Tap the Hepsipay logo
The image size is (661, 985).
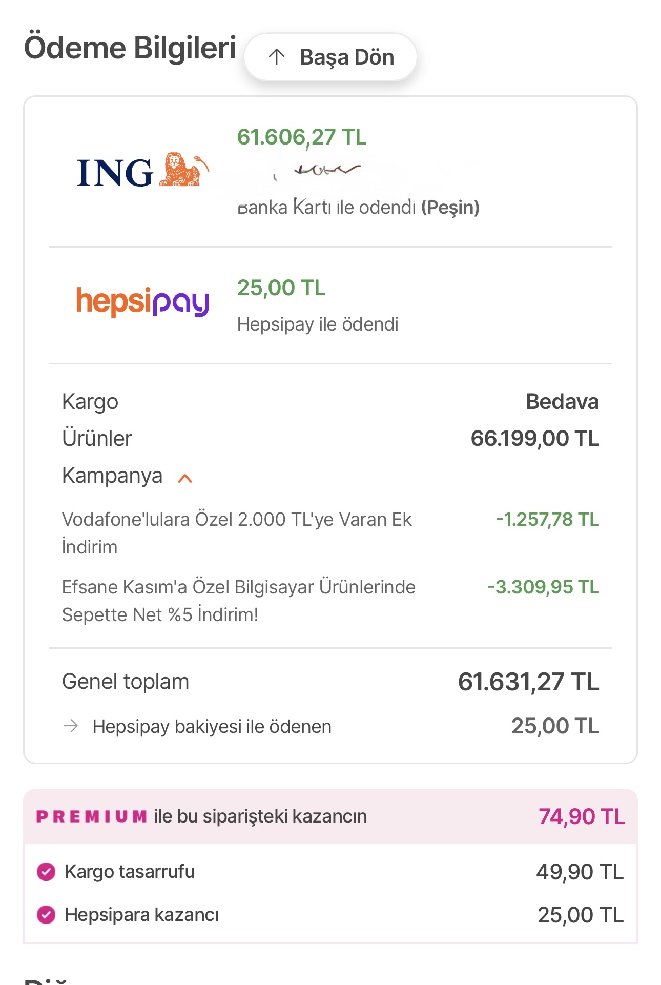tap(142, 302)
